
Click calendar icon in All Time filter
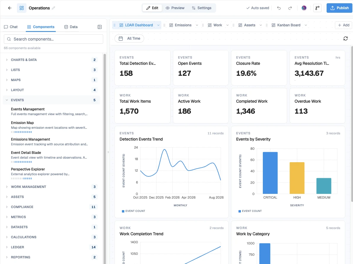pos(121,38)
